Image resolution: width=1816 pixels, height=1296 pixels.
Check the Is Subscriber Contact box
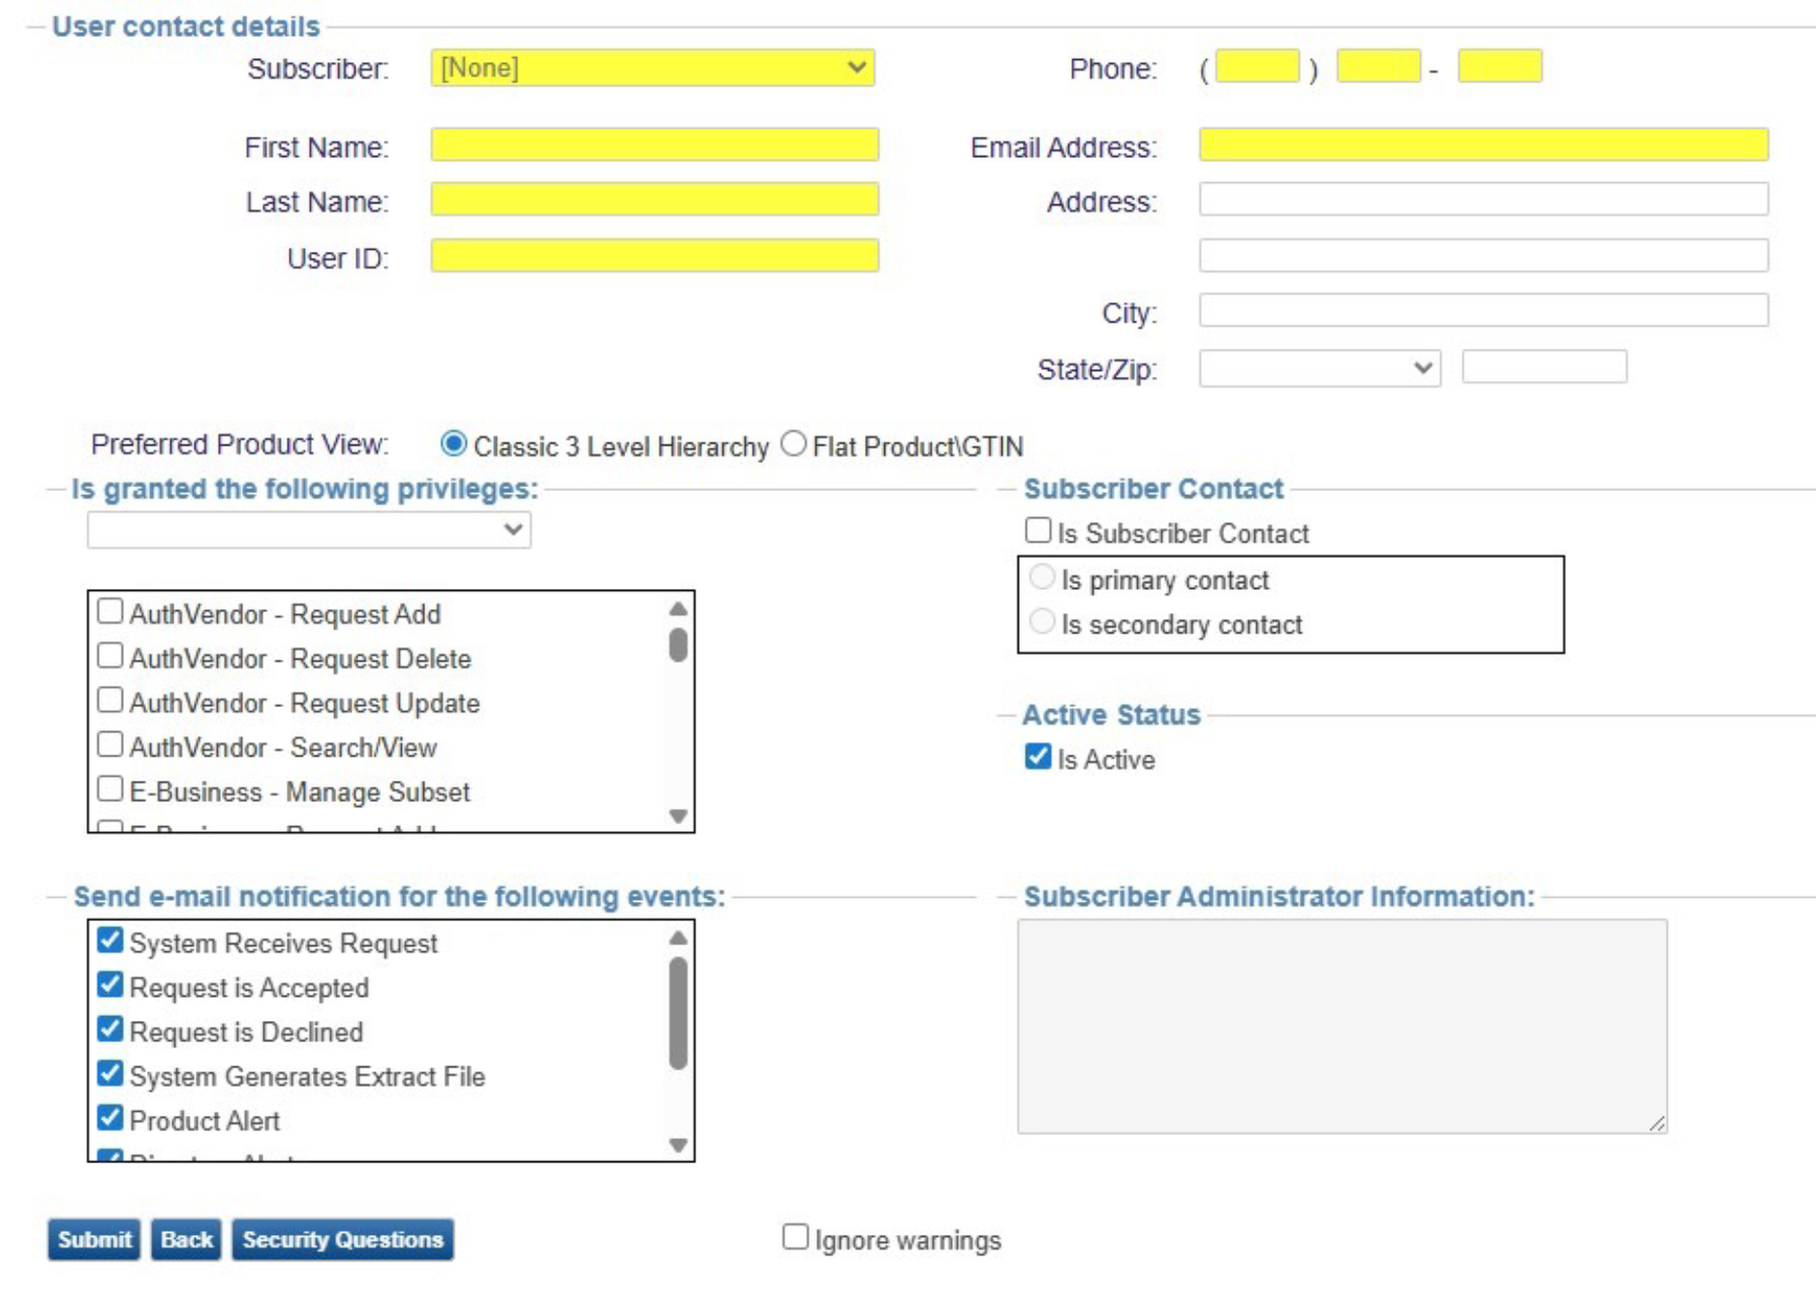(x=1037, y=531)
